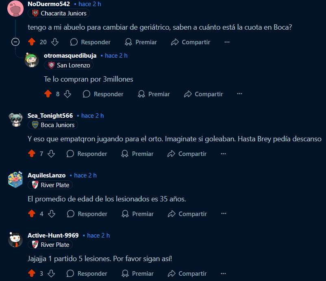Viewport: 326px width, 281px height.
Task: Open more options on NoDuermo542's comment
Action: coord(227,42)
